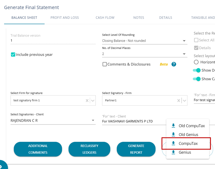Open the Cash Flow tab

coord(105,18)
